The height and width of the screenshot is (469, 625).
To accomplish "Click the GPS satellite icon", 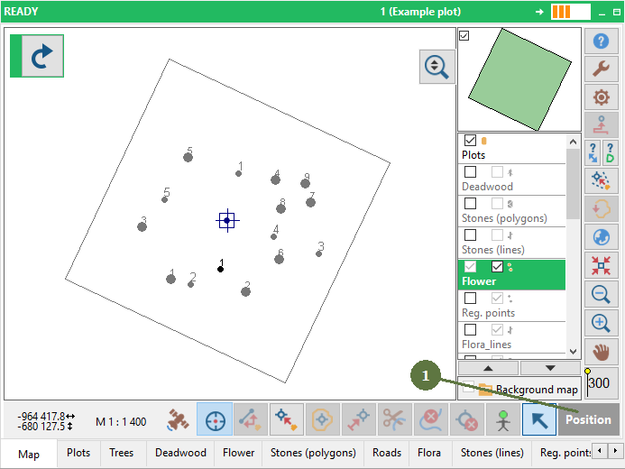I will 179,420.
